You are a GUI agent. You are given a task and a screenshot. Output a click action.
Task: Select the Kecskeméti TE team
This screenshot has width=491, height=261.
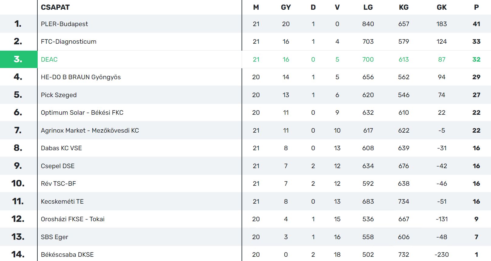click(x=62, y=202)
